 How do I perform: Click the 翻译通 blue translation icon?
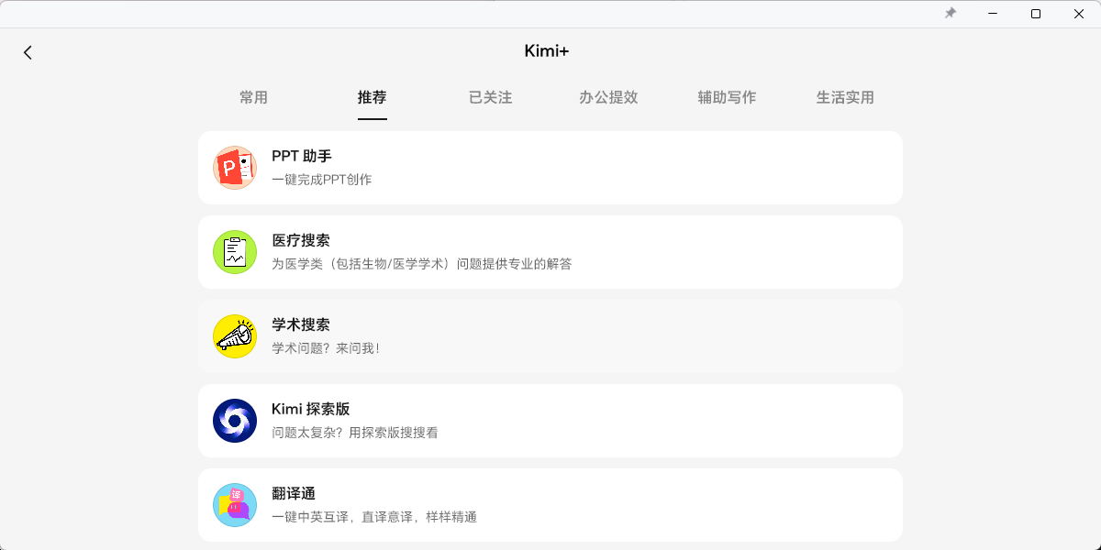(x=235, y=505)
